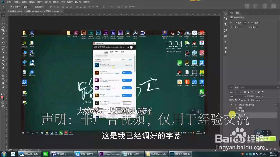Switch to the 属性 properties tab
This screenshot has width=280, height=157.
pos(238,13)
